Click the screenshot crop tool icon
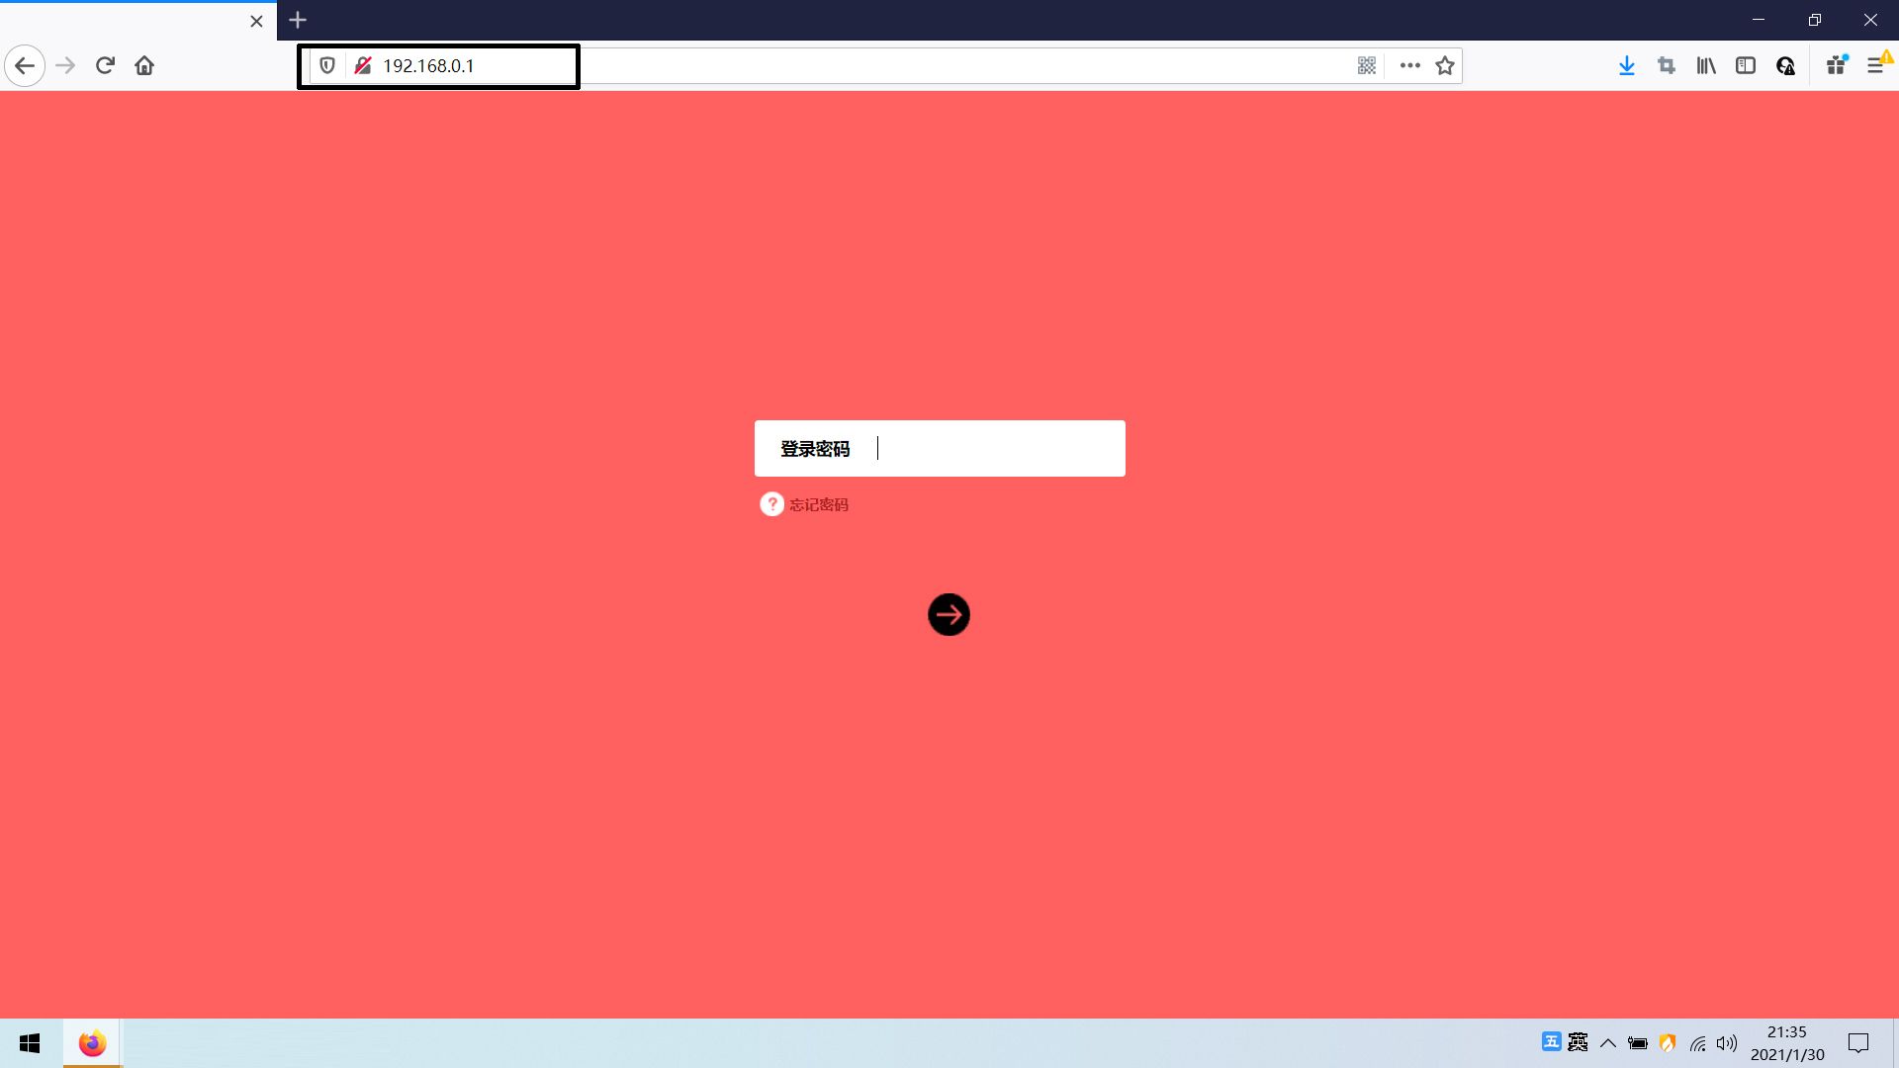Image resolution: width=1899 pixels, height=1068 pixels. pos(1667,65)
